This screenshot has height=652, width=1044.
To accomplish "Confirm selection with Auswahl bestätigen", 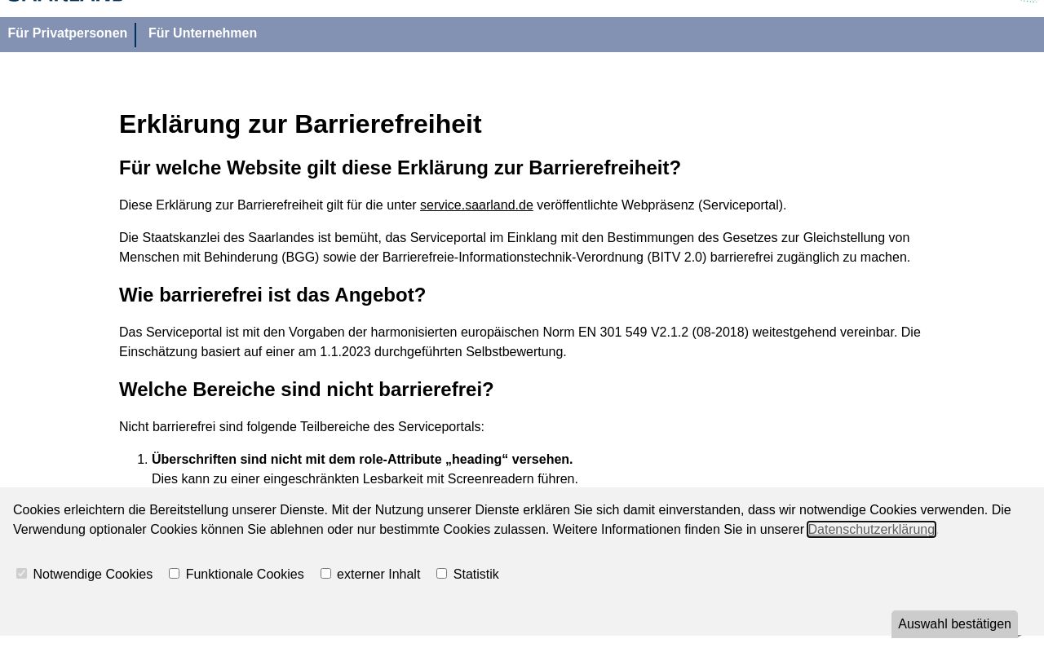I will pyautogui.click(x=954, y=624).
